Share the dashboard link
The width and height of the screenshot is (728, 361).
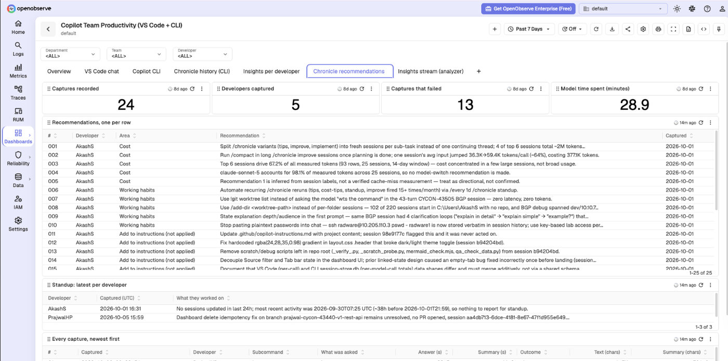pyautogui.click(x=628, y=29)
